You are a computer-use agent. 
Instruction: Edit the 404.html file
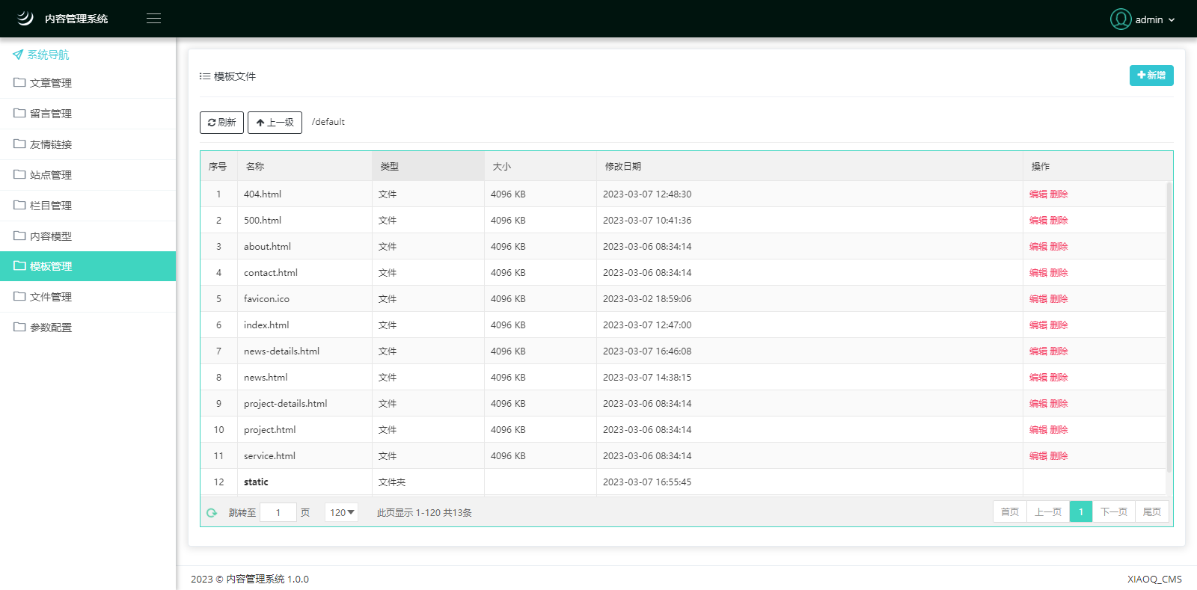1038,194
